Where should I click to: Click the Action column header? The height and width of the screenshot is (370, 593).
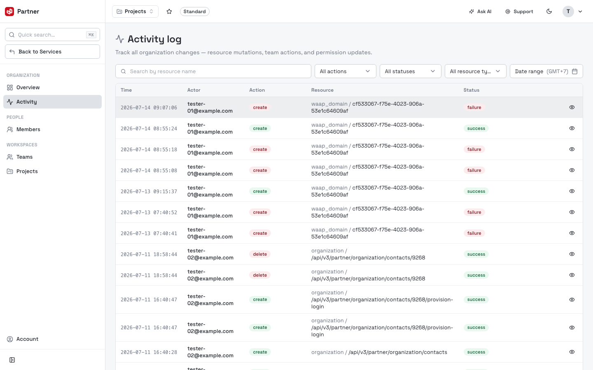click(257, 90)
